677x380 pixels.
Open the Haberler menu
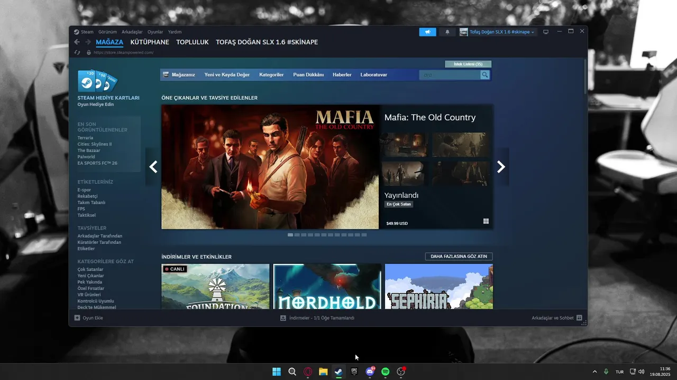(x=342, y=75)
